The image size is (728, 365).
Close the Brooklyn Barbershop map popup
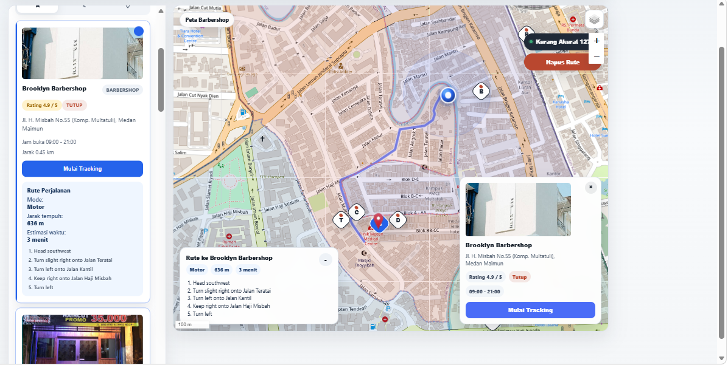pyautogui.click(x=590, y=187)
